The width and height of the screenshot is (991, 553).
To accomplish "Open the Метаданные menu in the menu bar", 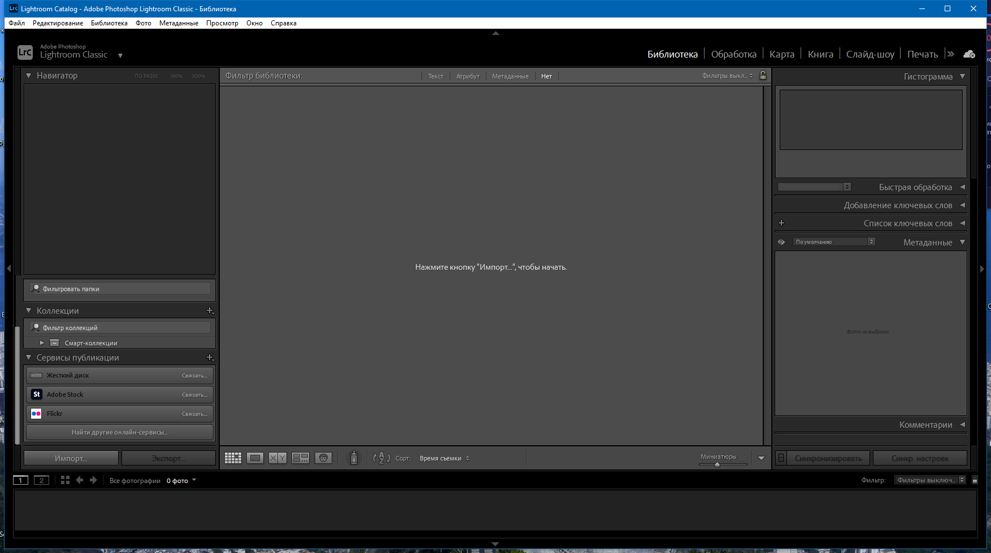I will [179, 23].
